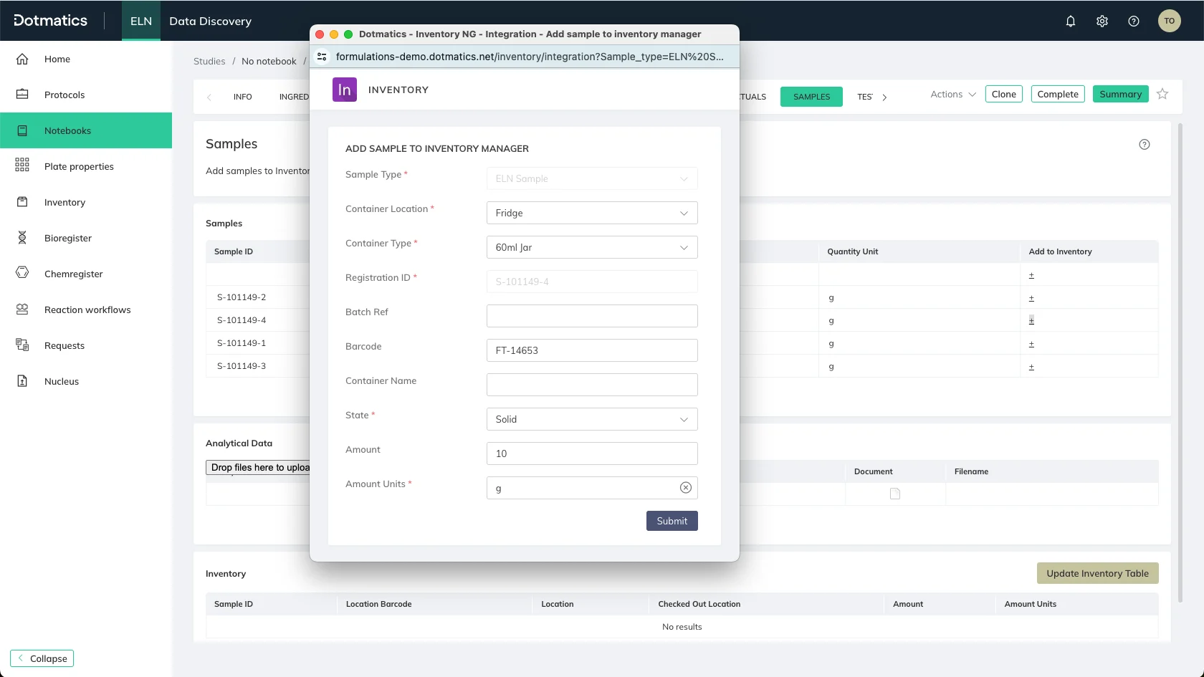Favorite the experiment with the star icon
The width and height of the screenshot is (1204, 677).
1162,94
